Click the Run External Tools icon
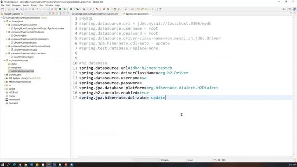The height and width of the screenshot is (167, 297). click(x=84, y=9)
